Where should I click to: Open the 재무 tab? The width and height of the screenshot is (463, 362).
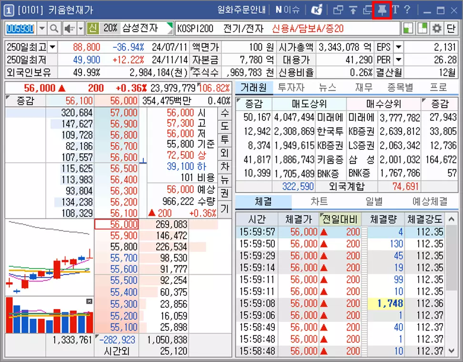tap(364, 88)
